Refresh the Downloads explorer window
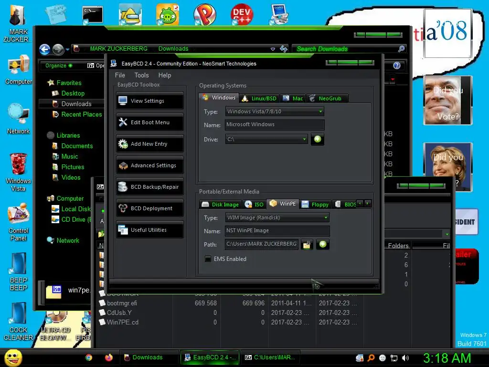 coord(284,49)
